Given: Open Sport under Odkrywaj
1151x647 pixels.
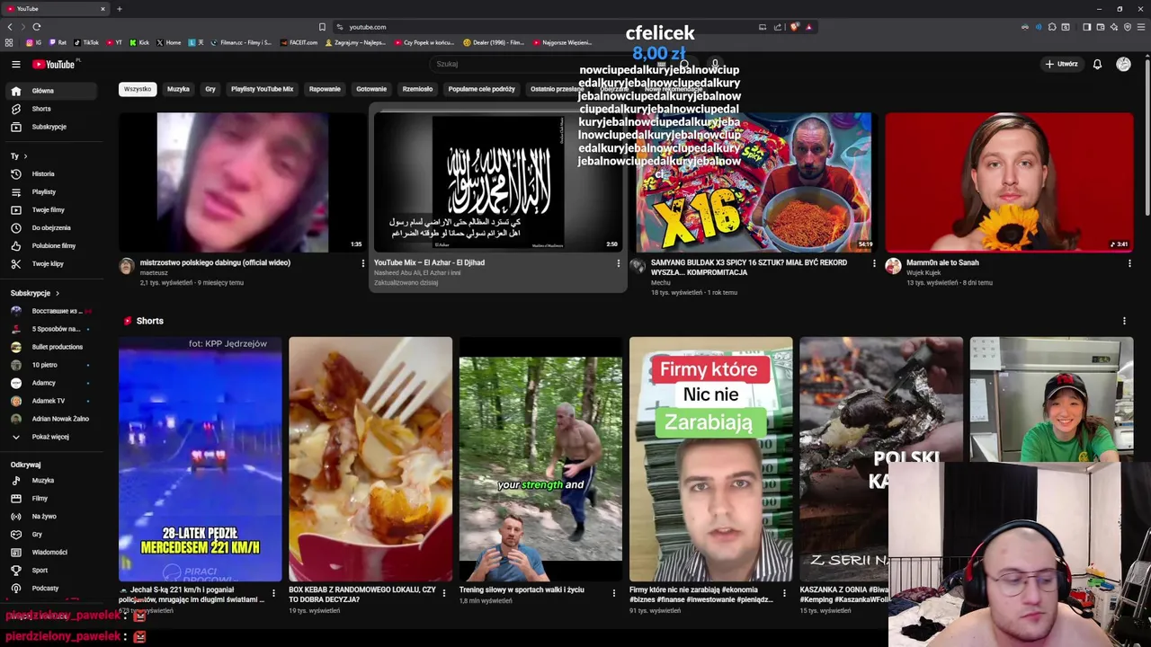Looking at the screenshot, I should point(49,570).
